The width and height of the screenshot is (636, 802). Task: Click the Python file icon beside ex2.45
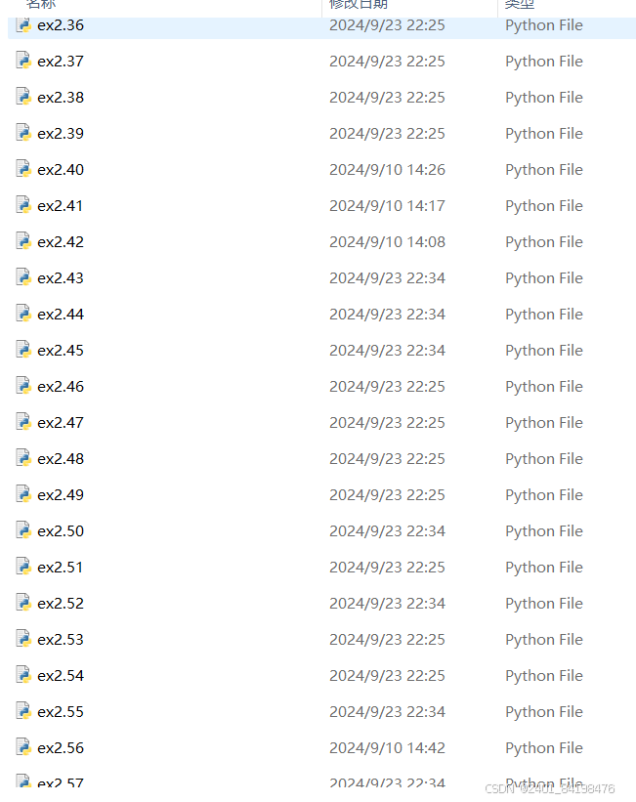point(22,350)
